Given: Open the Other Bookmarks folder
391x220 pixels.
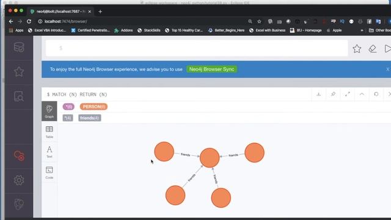Looking at the screenshot, I should point(380,31).
